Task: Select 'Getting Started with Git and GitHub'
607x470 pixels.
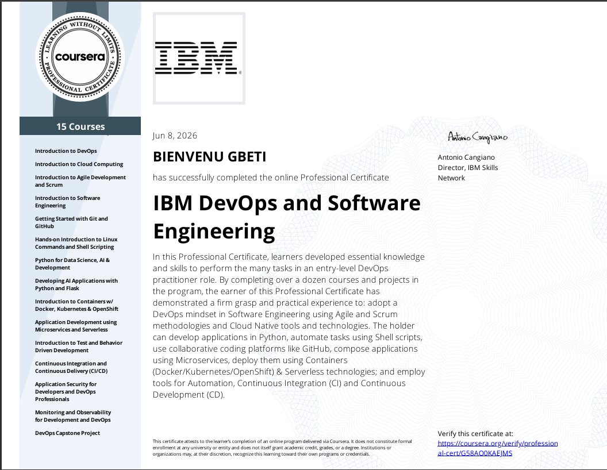Action: click(x=71, y=222)
